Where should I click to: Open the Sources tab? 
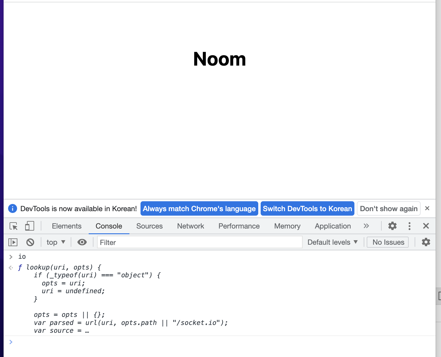click(149, 226)
